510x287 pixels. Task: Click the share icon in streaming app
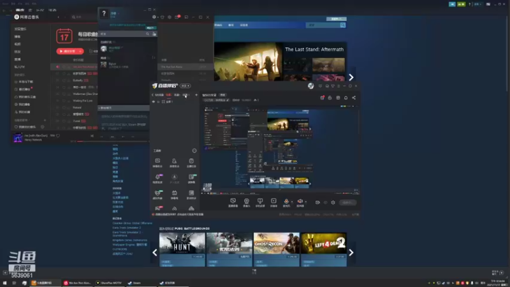(354, 98)
